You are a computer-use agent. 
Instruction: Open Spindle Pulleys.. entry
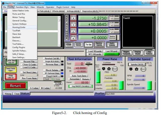coord(22,51)
